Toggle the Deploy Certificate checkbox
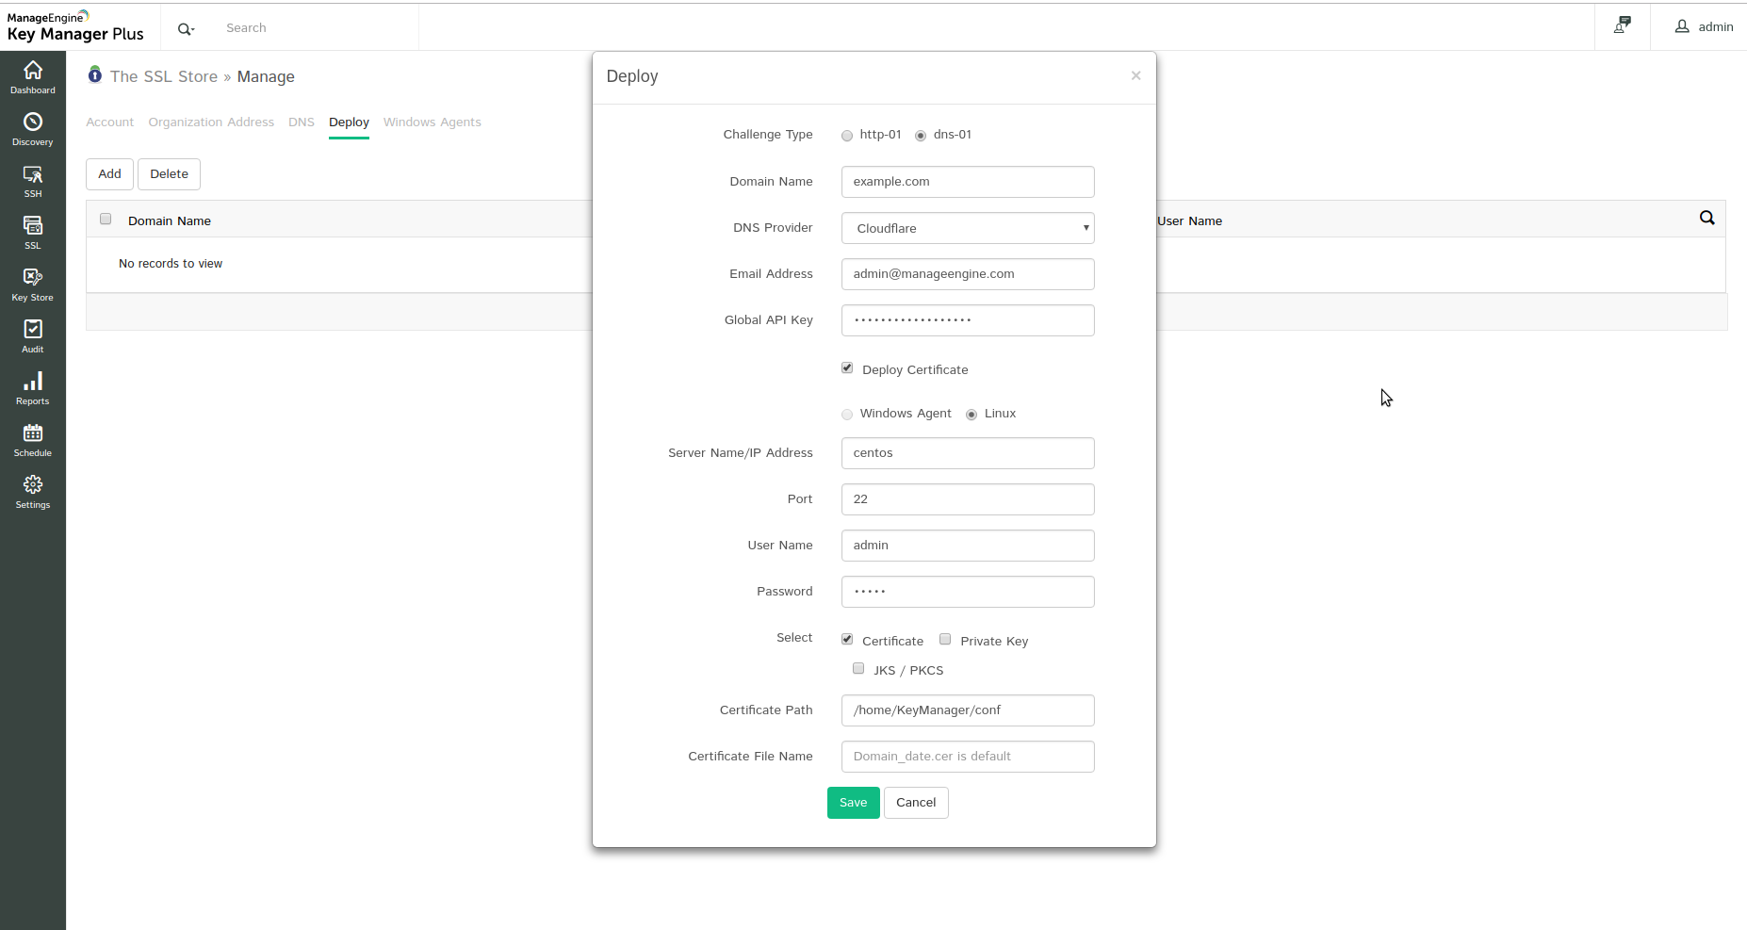Image resolution: width=1747 pixels, height=930 pixels. (847, 368)
